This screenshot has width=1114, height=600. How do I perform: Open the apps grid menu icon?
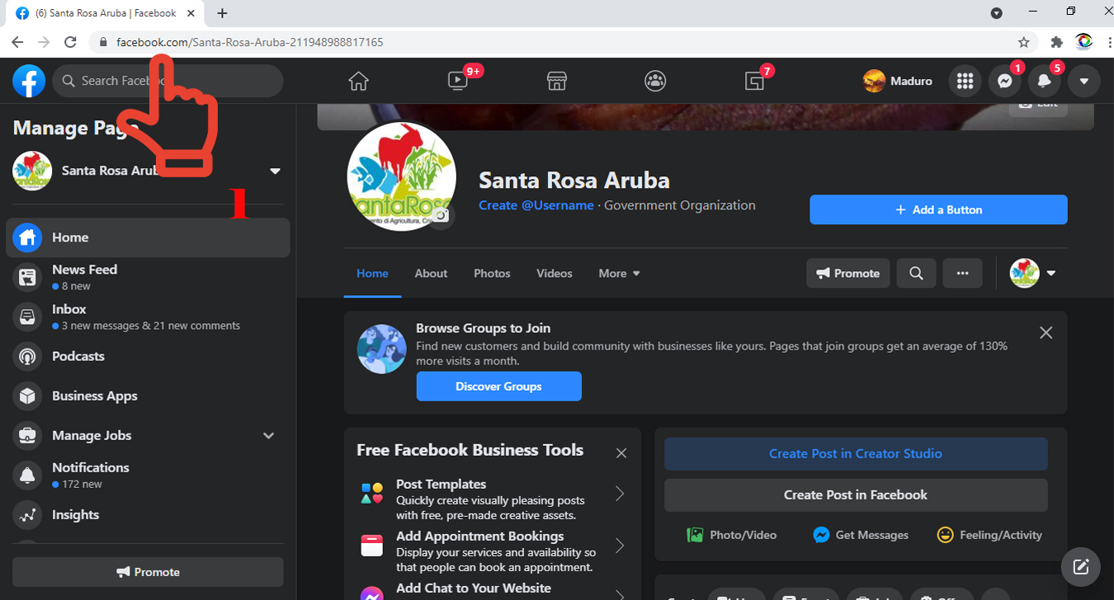pos(965,80)
